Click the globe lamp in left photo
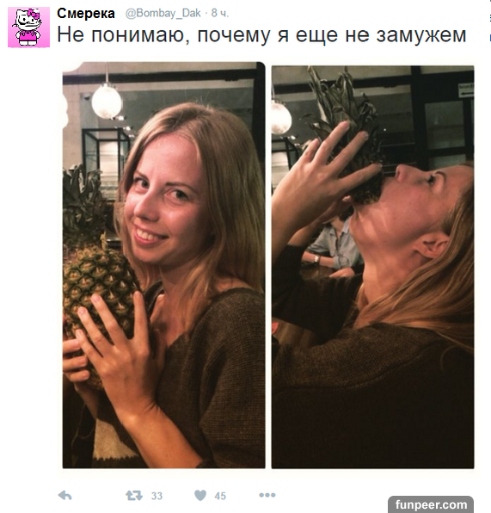Viewport: 491px width, 513px height. coord(107,101)
